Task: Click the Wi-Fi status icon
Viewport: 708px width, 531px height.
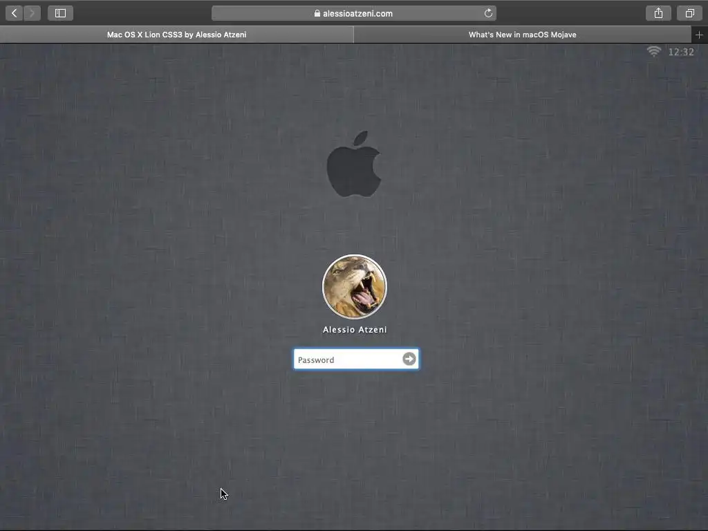Action: (653, 51)
